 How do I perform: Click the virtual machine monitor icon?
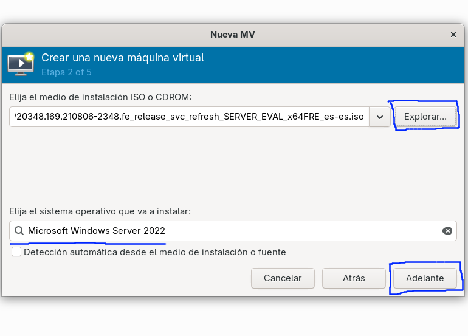click(x=21, y=64)
